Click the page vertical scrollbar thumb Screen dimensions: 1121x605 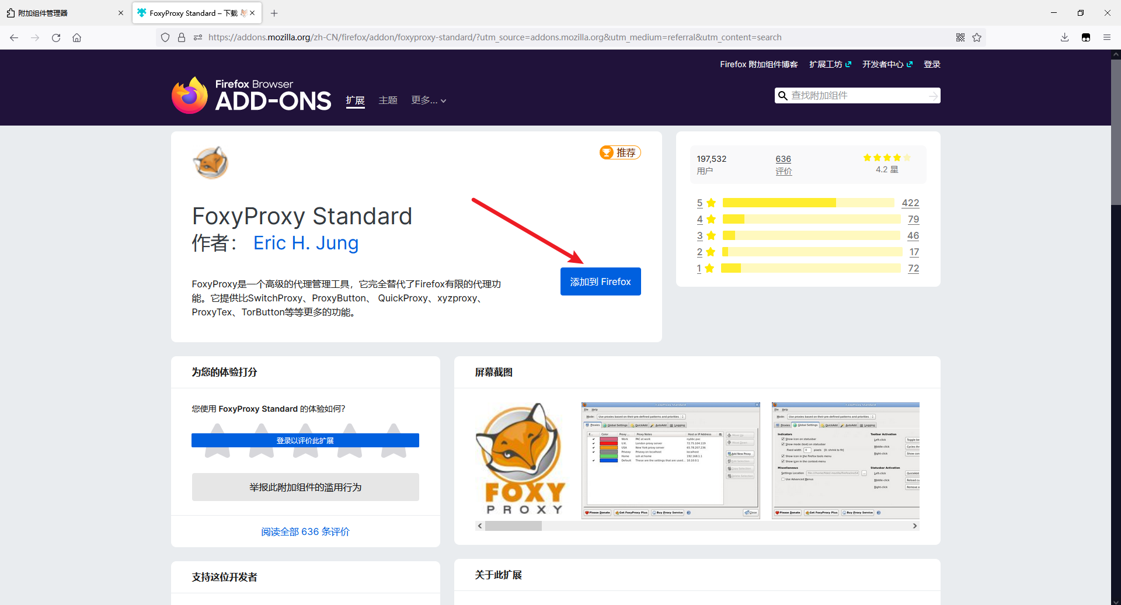click(1116, 131)
